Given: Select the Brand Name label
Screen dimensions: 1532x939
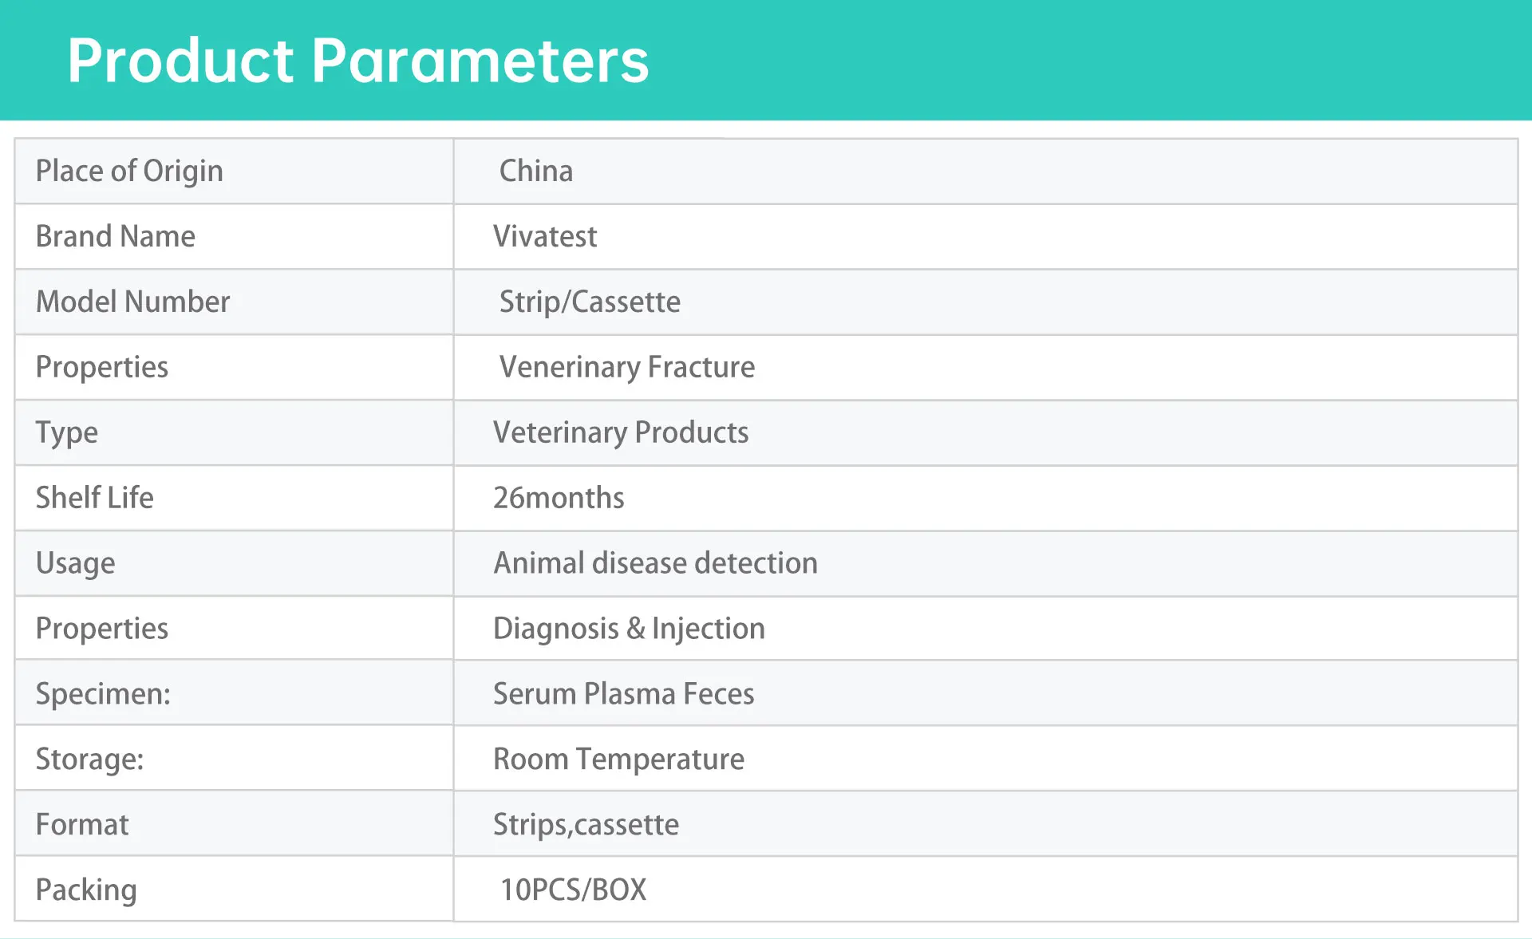Looking at the screenshot, I should tap(116, 237).
